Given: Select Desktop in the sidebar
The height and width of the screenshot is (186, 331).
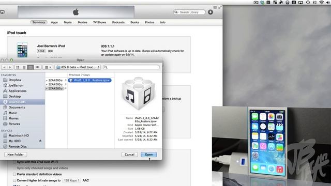Looking at the screenshot, I should click(x=14, y=97).
